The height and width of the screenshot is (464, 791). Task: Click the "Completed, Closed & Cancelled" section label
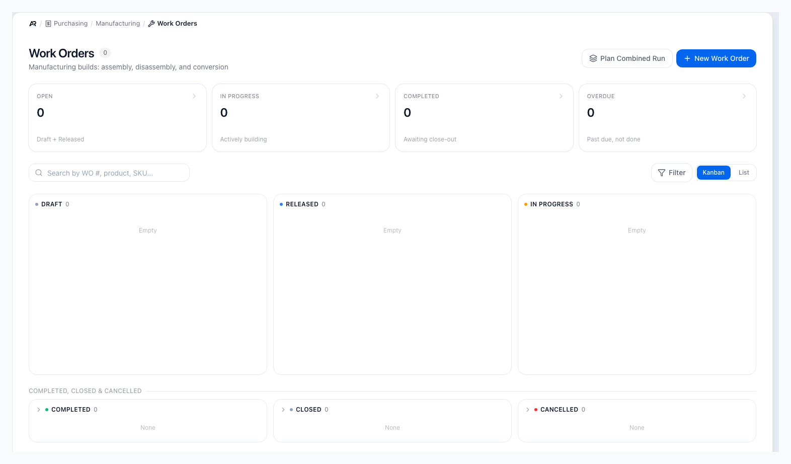click(85, 391)
